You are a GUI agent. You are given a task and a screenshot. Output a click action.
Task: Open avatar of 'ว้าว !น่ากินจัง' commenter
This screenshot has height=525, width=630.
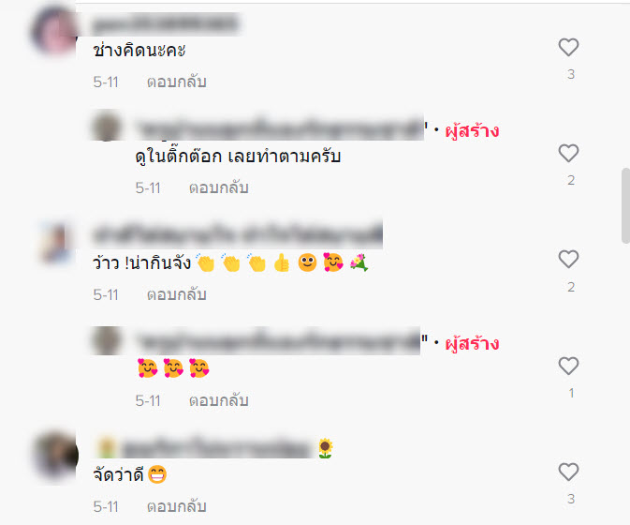coord(57,243)
